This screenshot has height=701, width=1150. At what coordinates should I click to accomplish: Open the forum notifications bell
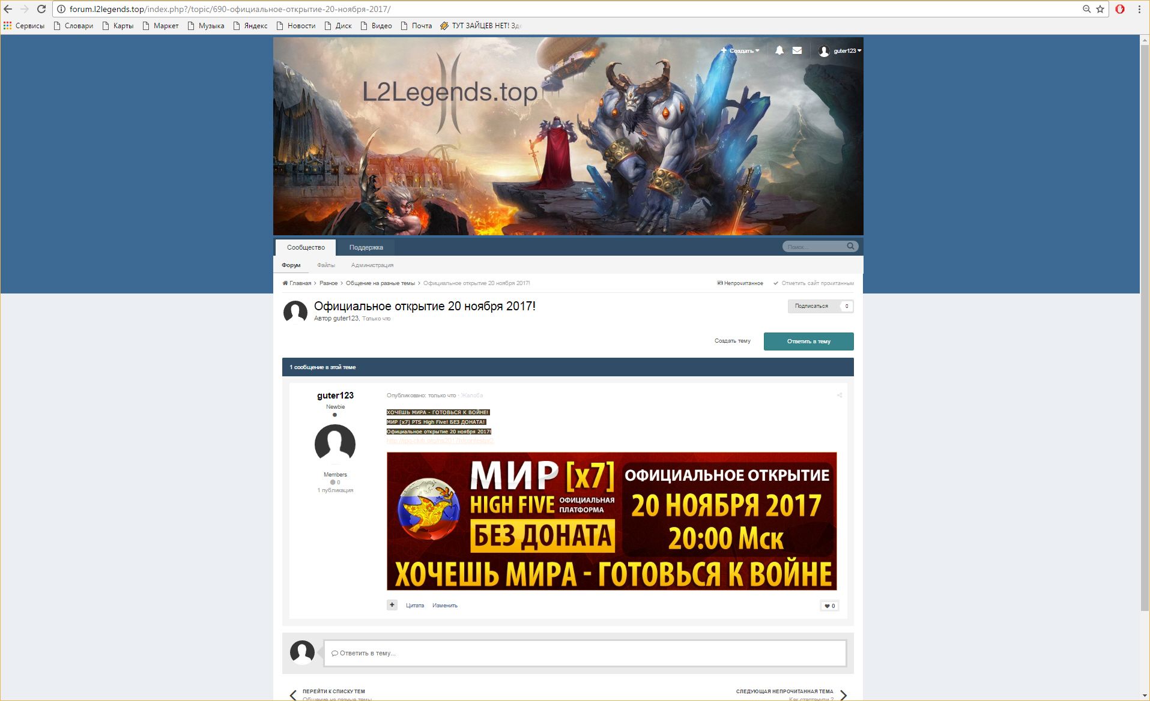pyautogui.click(x=779, y=50)
